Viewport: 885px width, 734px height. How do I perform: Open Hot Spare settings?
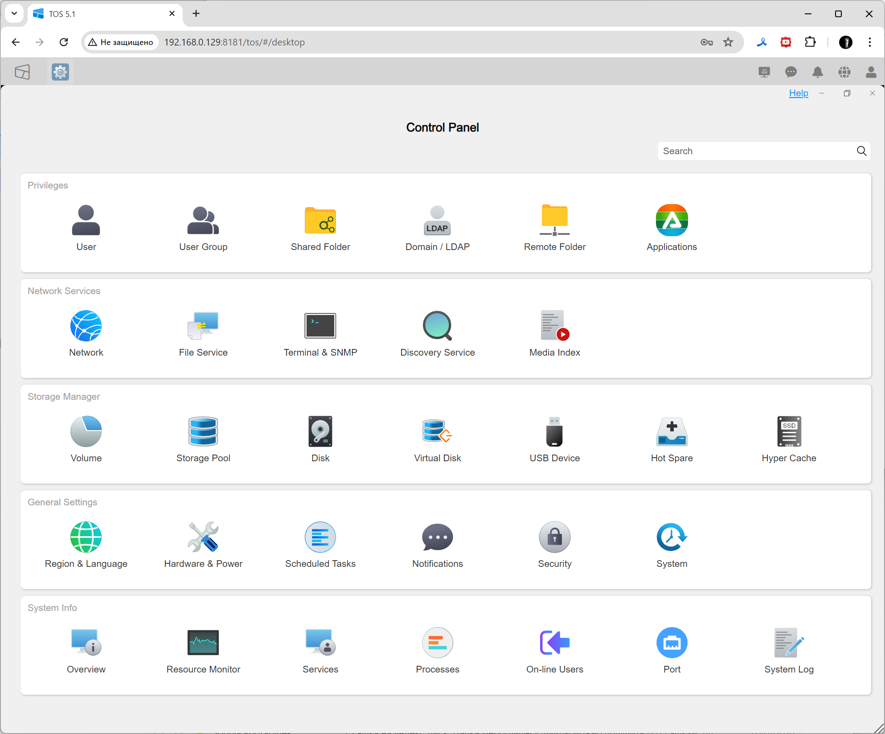pos(672,439)
